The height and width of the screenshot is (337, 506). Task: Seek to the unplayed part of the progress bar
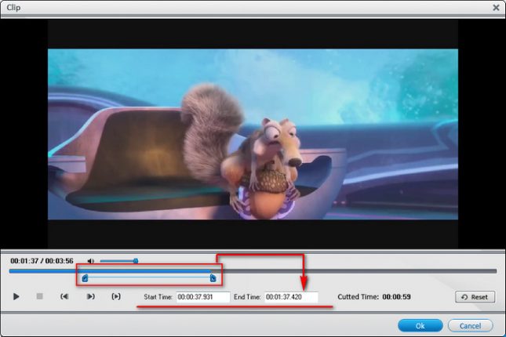353,271
